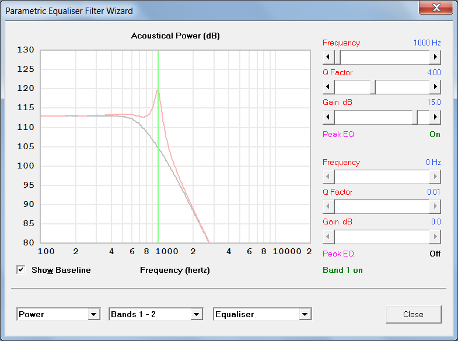
Task: Click Band 2 Gain dB slider track
Action: click(382, 236)
